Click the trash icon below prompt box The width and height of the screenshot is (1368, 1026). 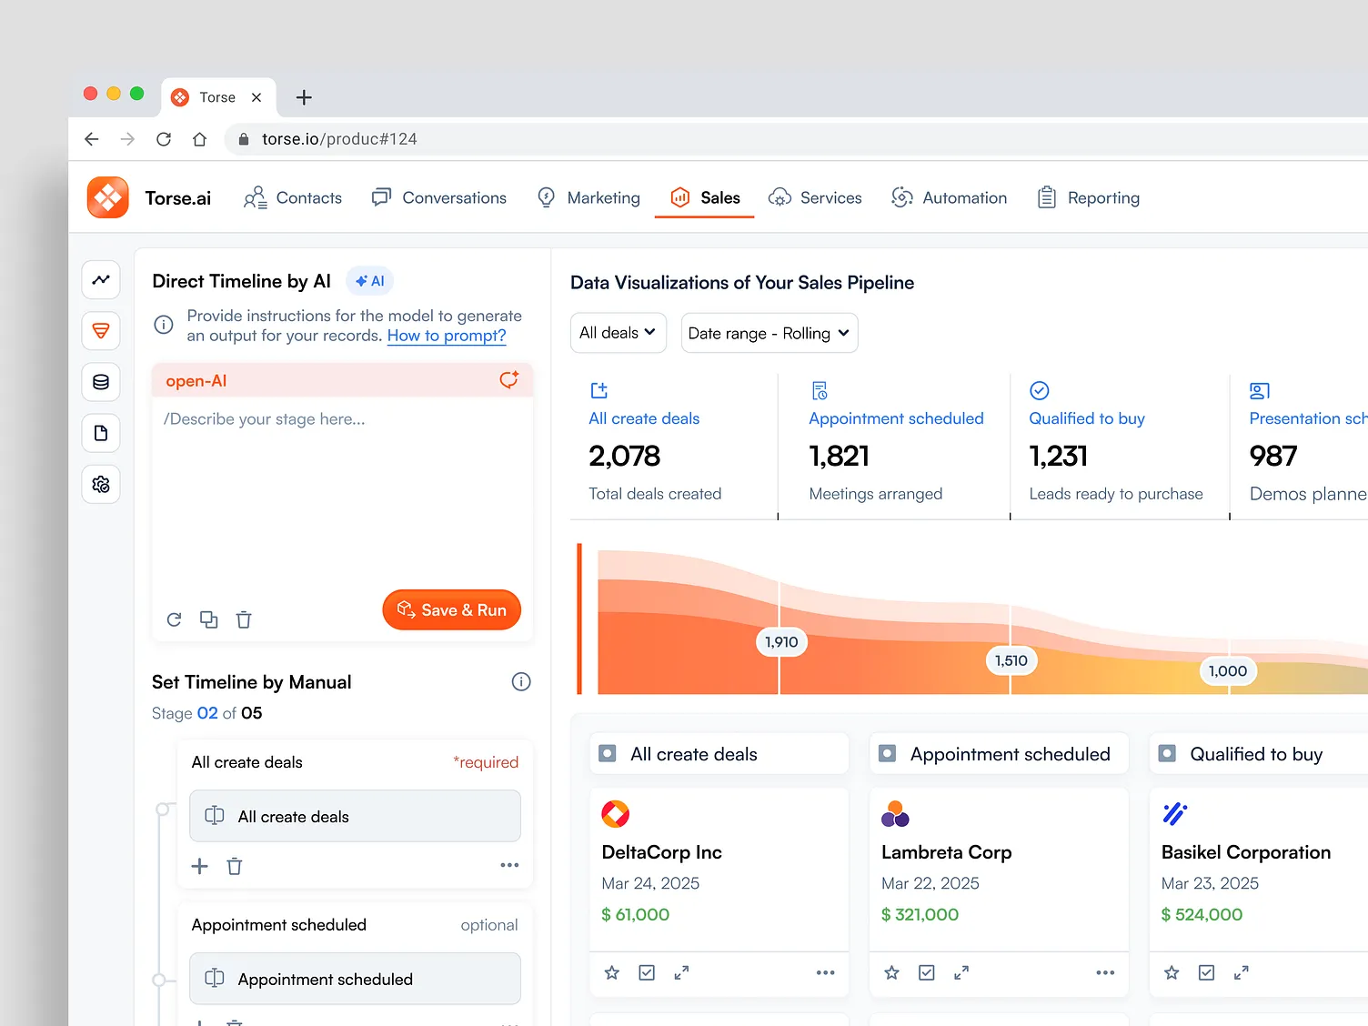244,620
